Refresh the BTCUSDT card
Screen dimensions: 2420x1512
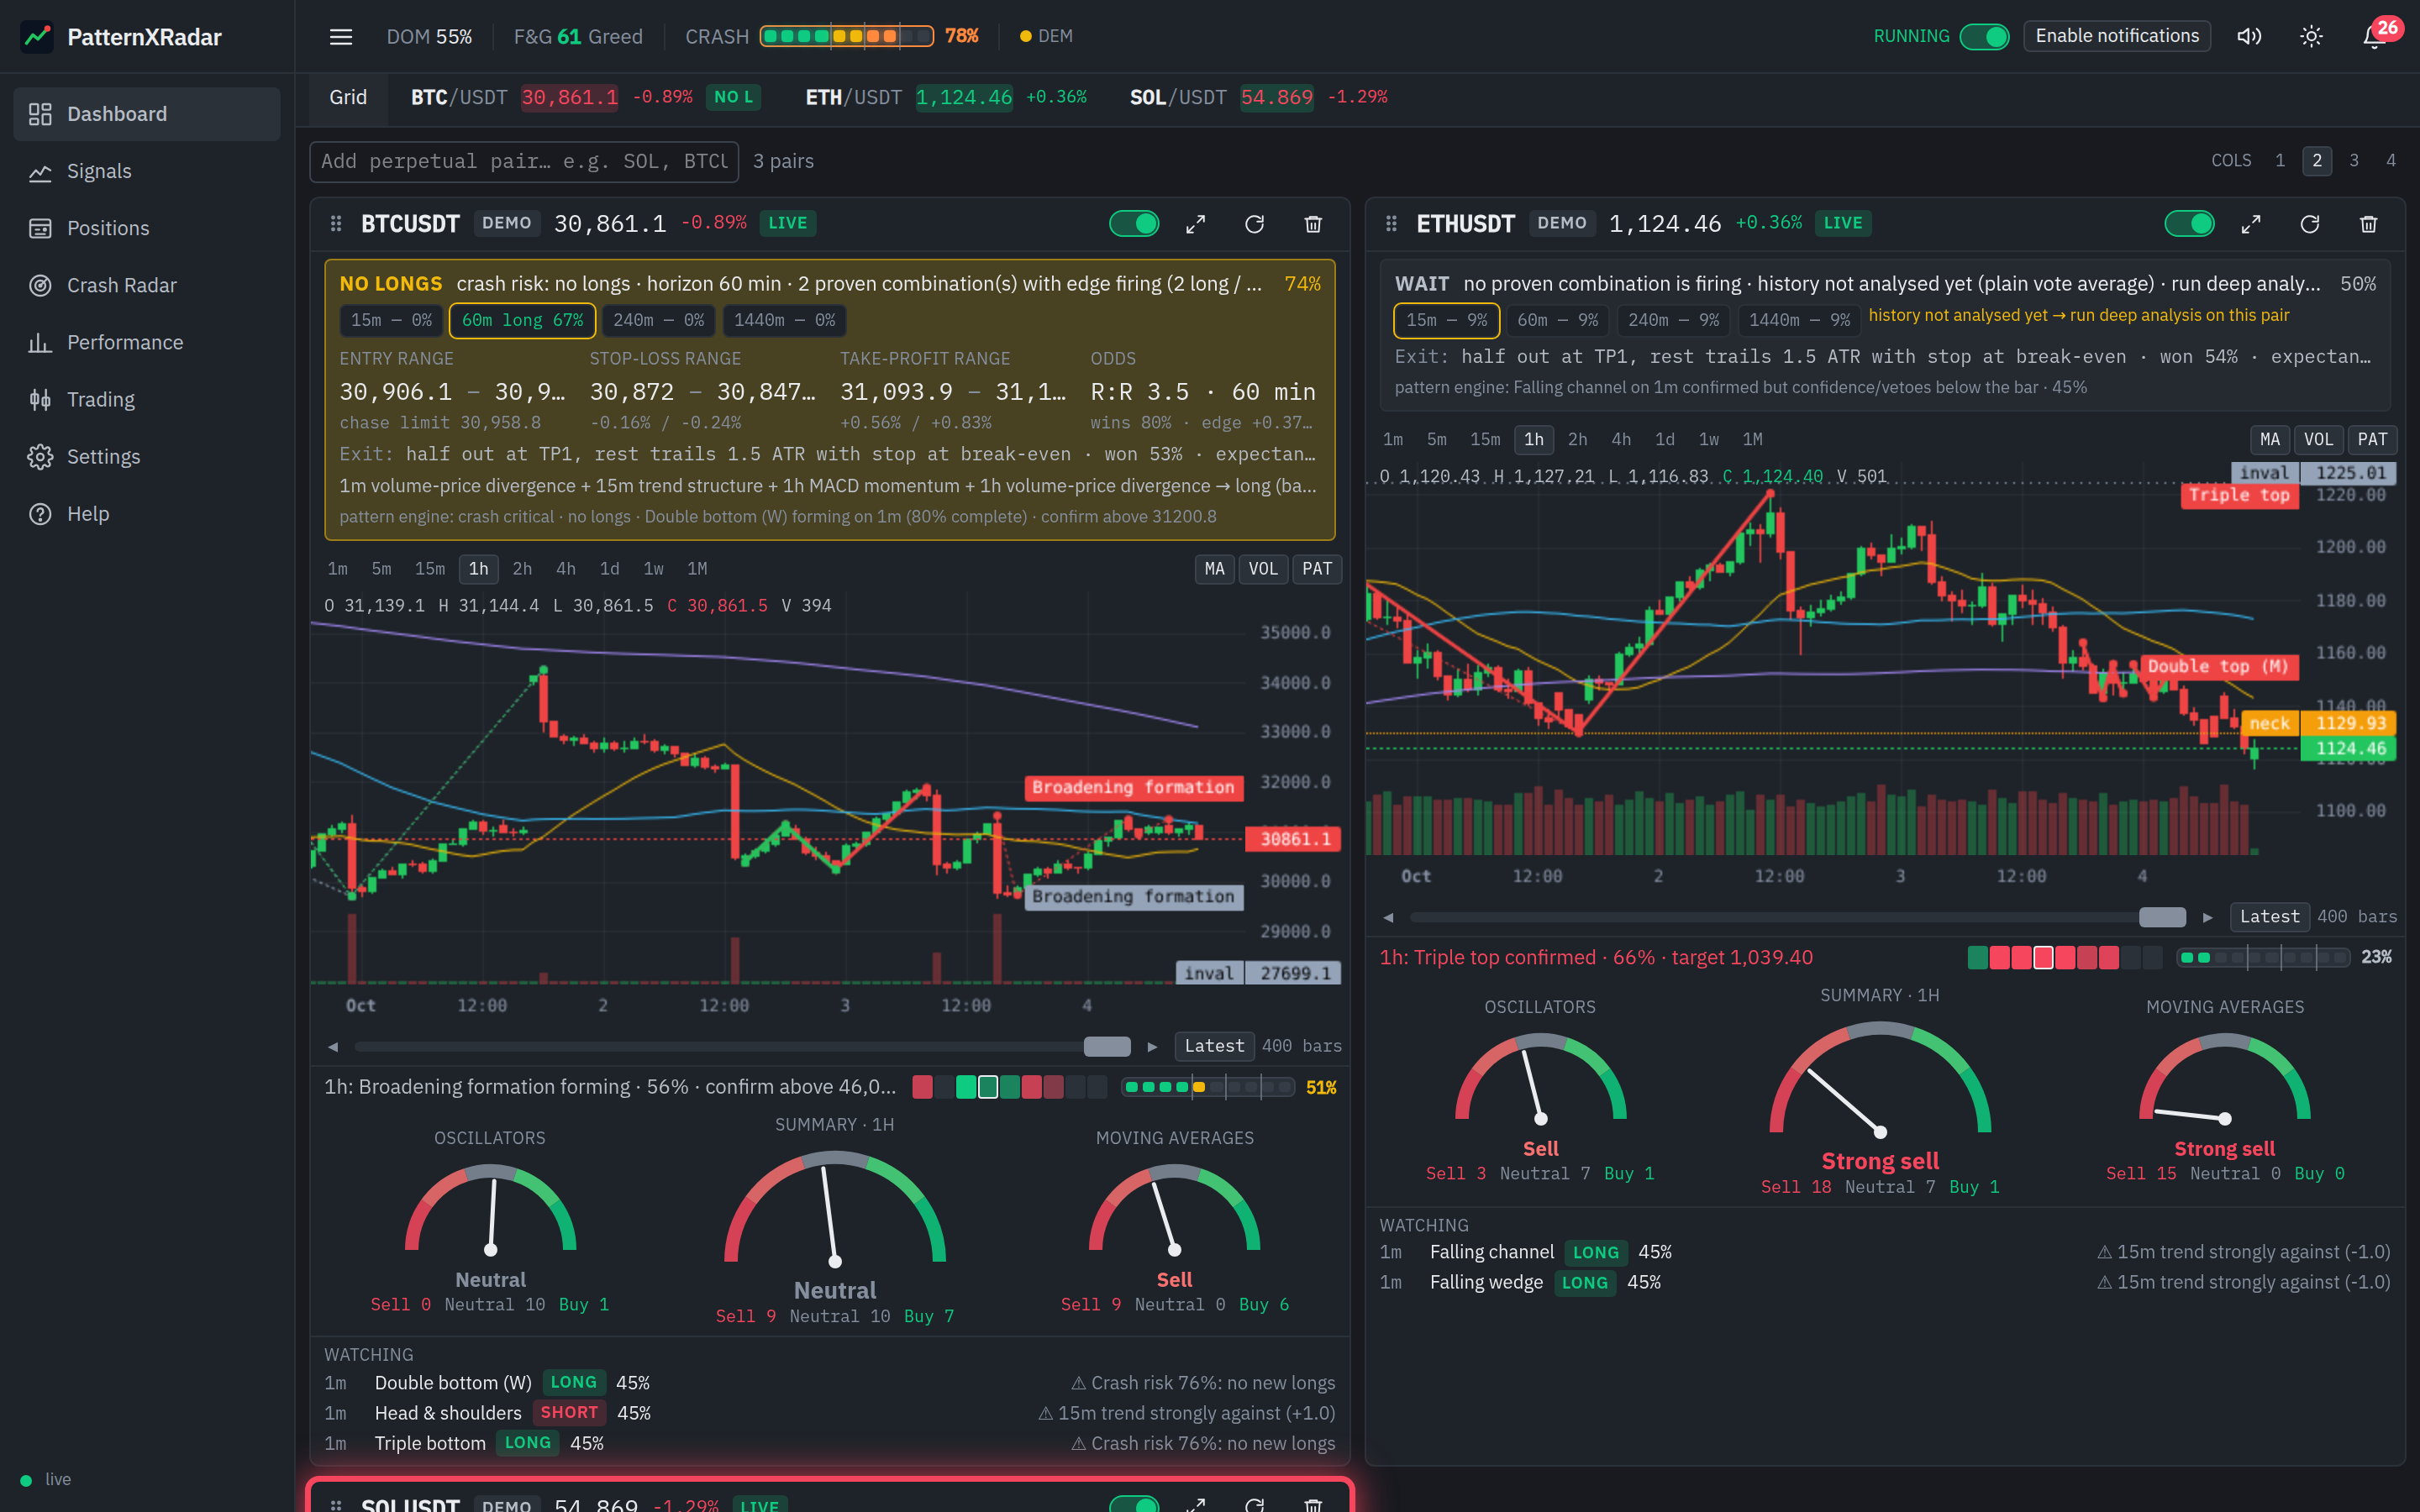[1255, 224]
